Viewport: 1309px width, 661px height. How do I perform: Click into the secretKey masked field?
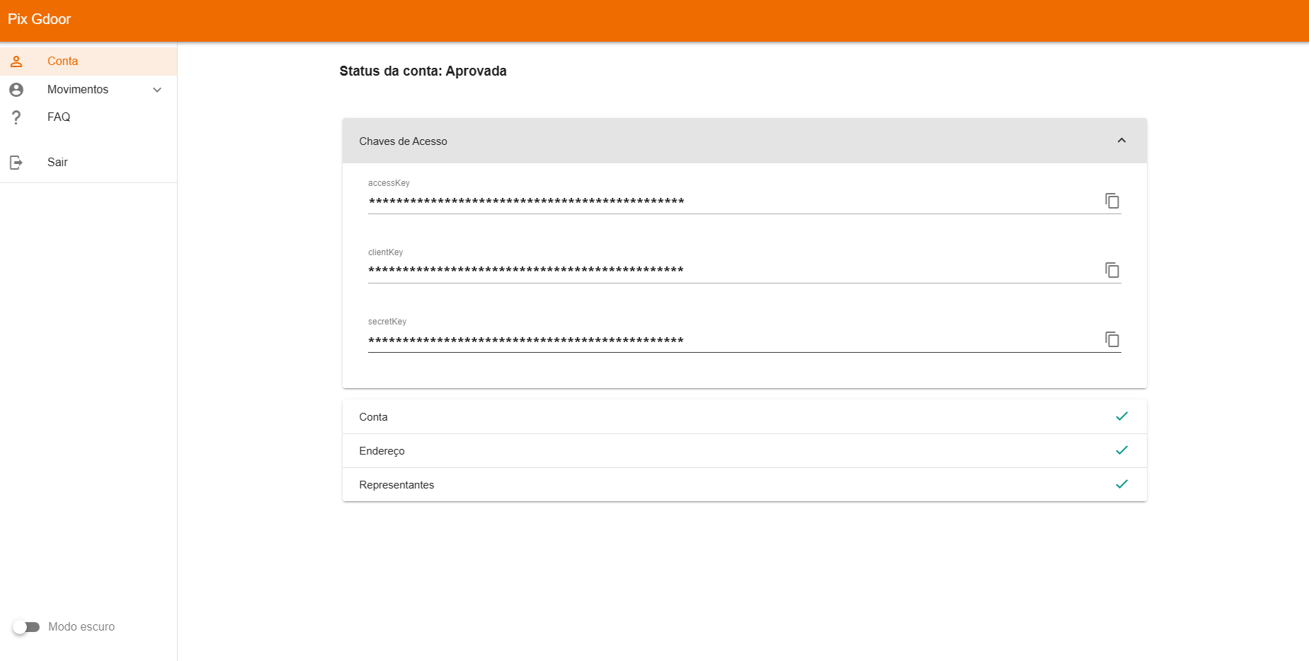coord(733,340)
